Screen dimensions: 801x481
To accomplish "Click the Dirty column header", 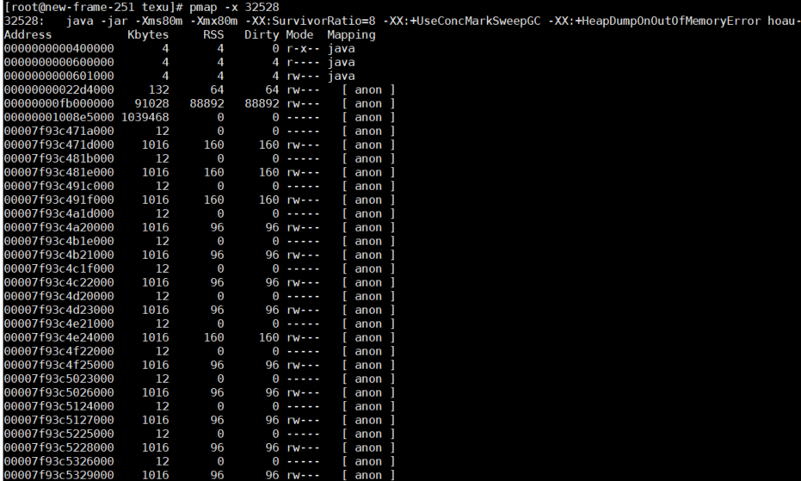I will click(x=262, y=35).
